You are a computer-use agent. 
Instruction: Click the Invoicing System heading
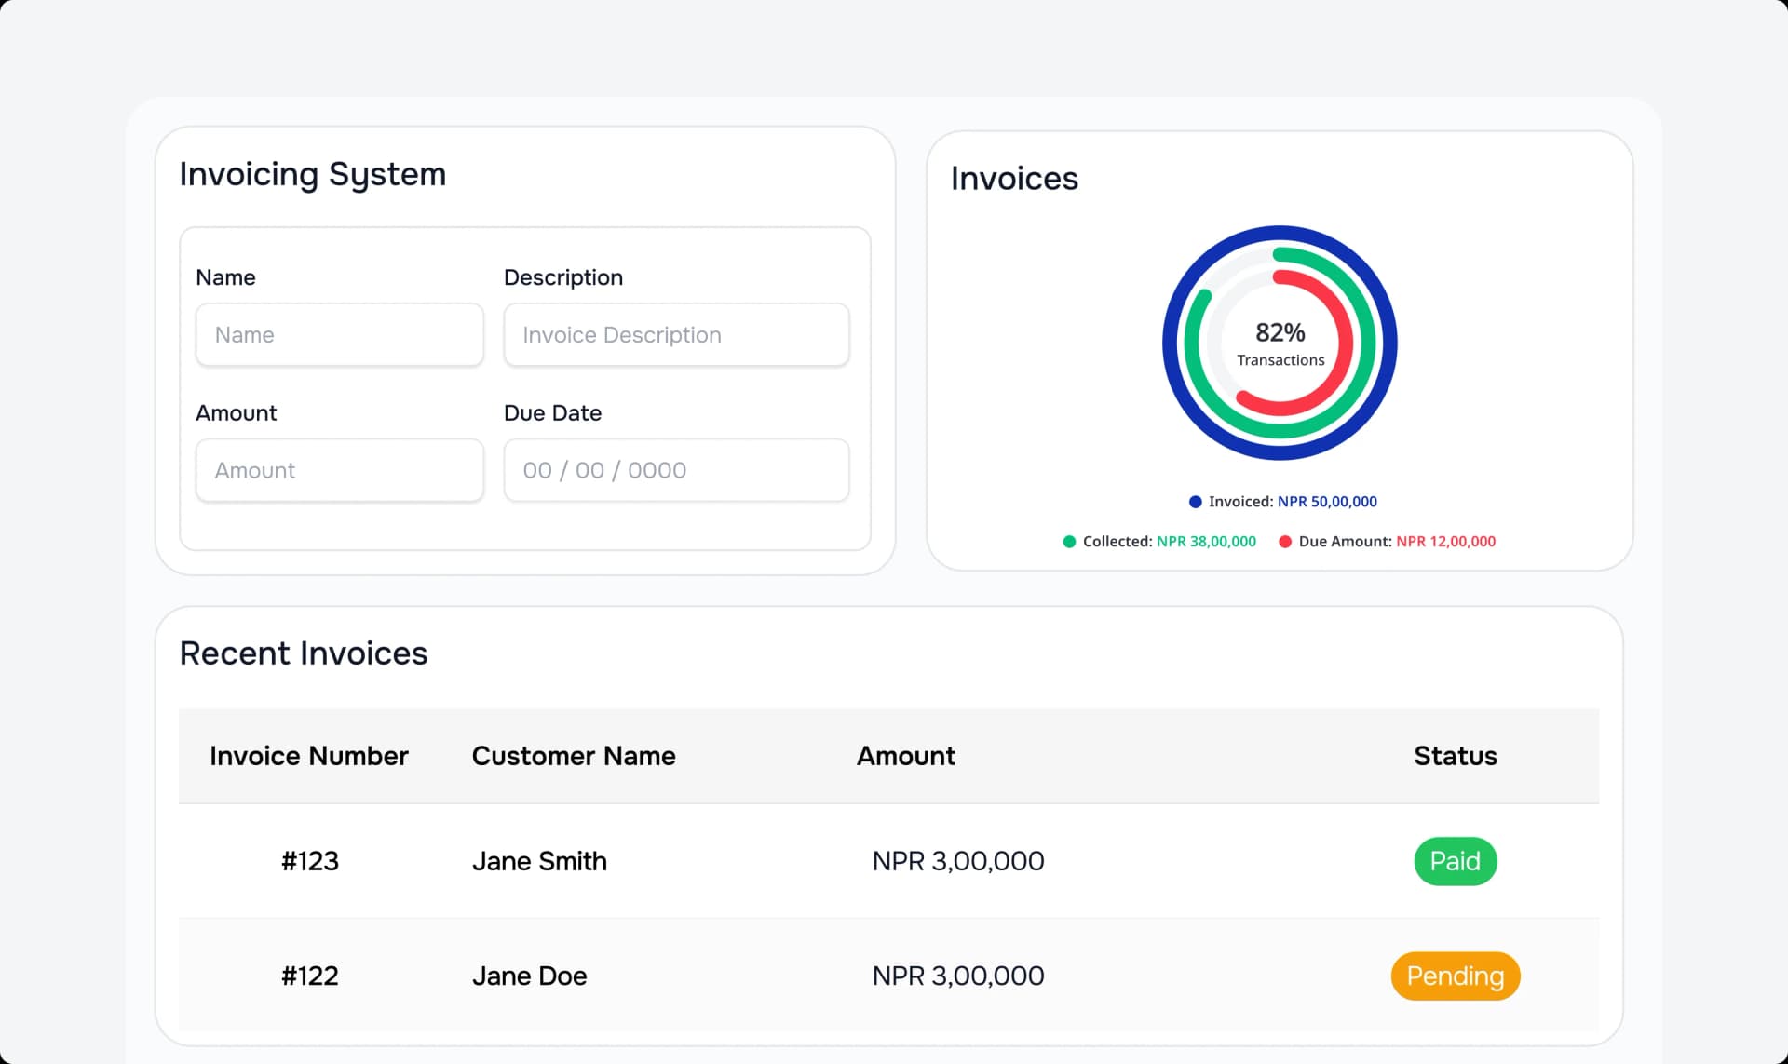pos(313,174)
